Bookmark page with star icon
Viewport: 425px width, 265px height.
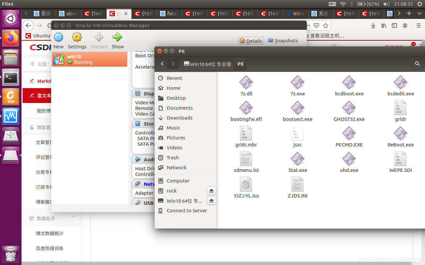[x=326, y=26]
